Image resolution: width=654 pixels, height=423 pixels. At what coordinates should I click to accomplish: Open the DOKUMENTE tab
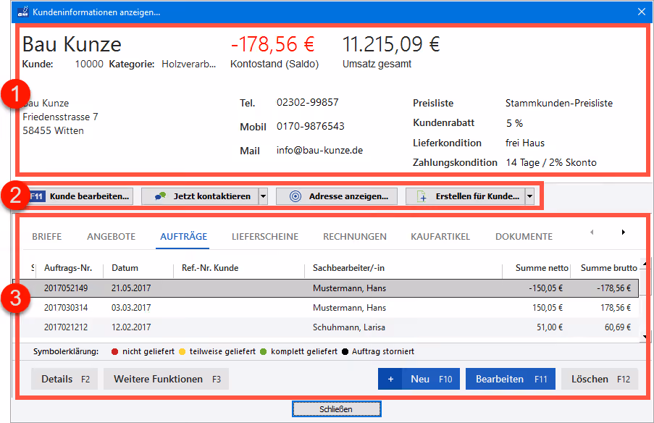click(x=524, y=237)
